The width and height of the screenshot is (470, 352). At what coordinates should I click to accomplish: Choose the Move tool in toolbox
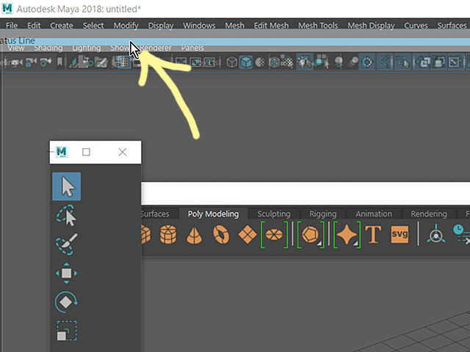67,273
